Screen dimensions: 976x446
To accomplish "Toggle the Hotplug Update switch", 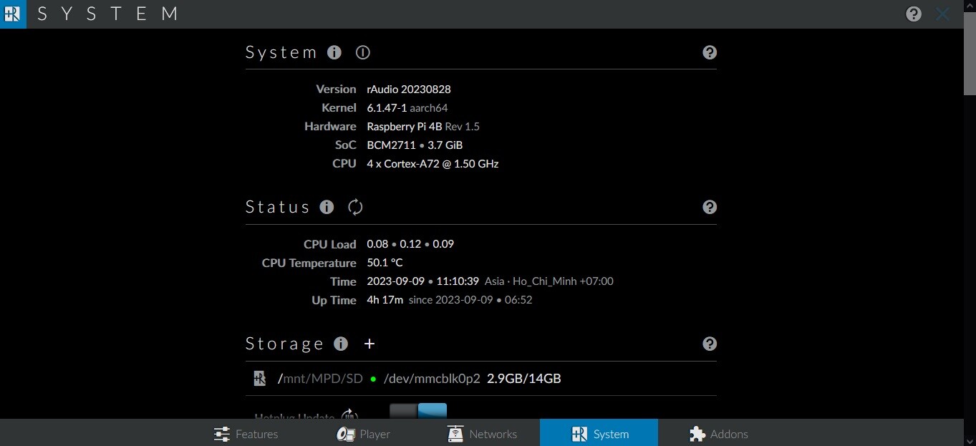I will (x=418, y=411).
